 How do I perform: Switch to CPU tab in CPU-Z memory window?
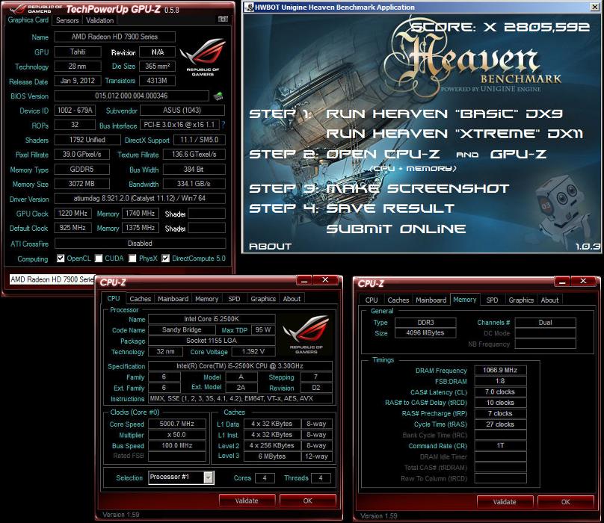(x=372, y=300)
